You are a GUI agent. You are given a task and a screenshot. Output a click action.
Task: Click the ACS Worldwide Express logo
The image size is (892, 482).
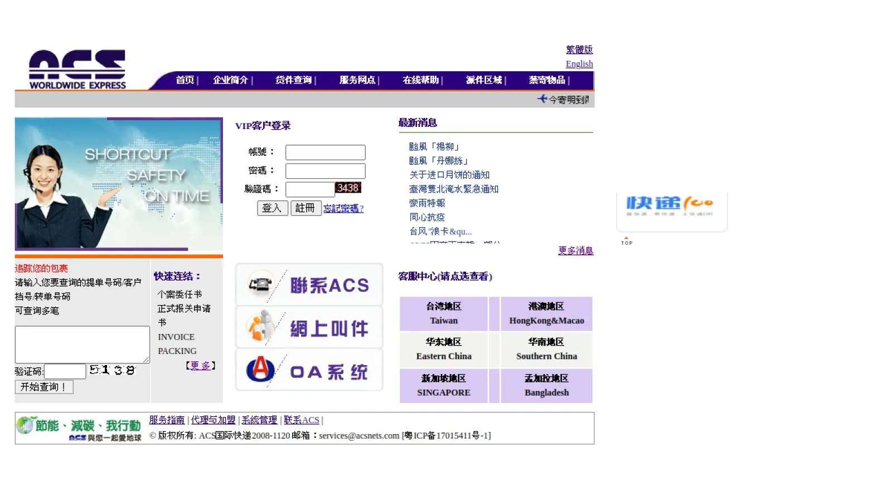click(77, 70)
